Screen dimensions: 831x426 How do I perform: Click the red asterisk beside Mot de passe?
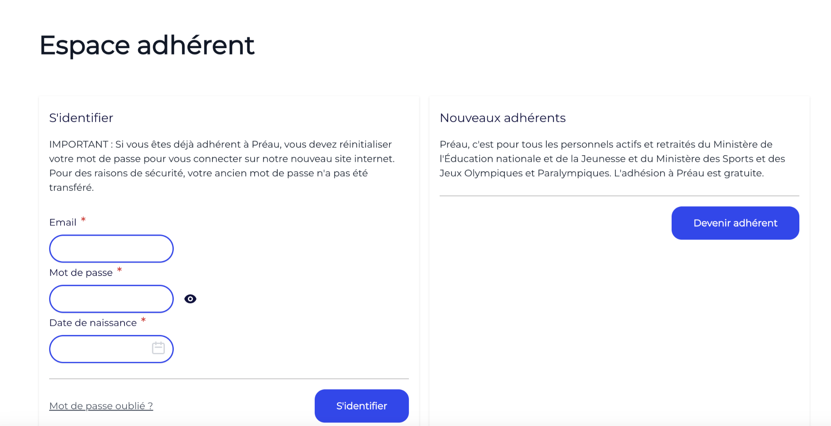(x=119, y=270)
